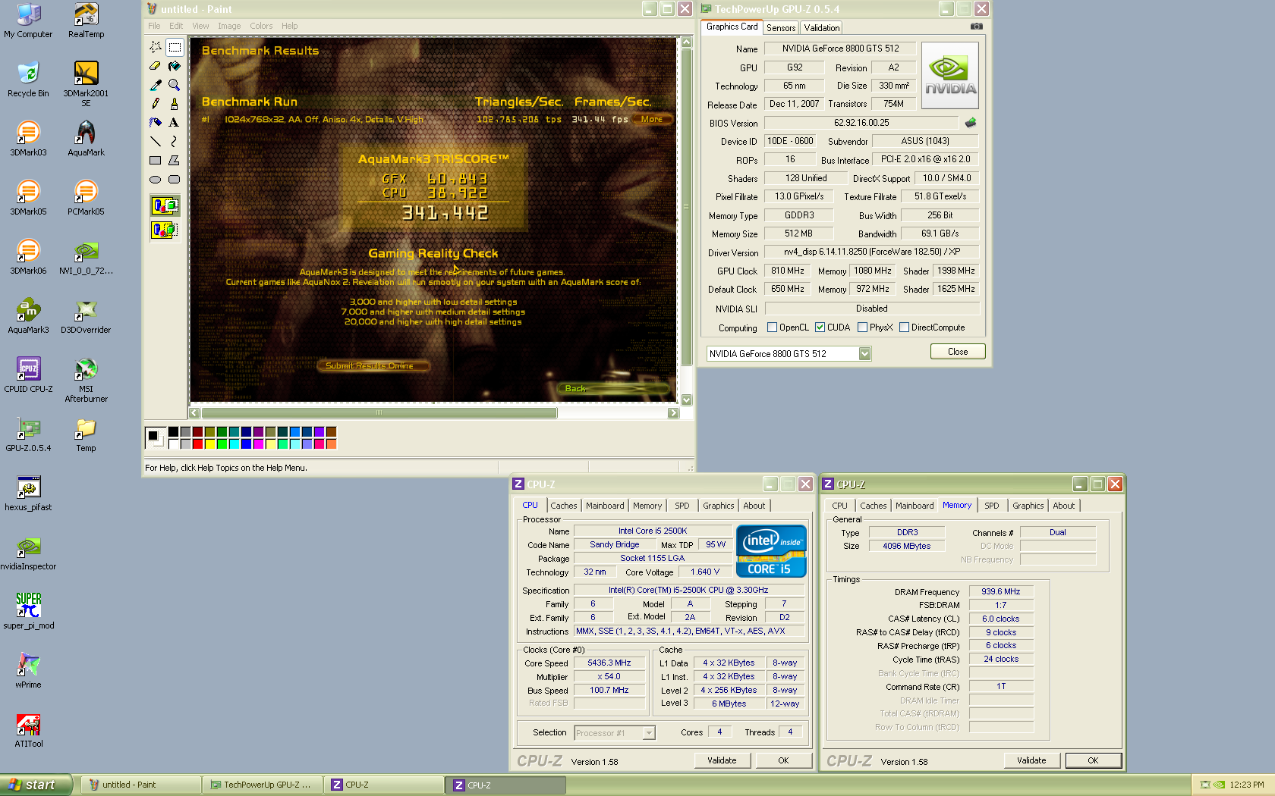Switch to untitled - Paint taskbar button
Image resolution: width=1275 pixels, height=796 pixels.
click(141, 785)
